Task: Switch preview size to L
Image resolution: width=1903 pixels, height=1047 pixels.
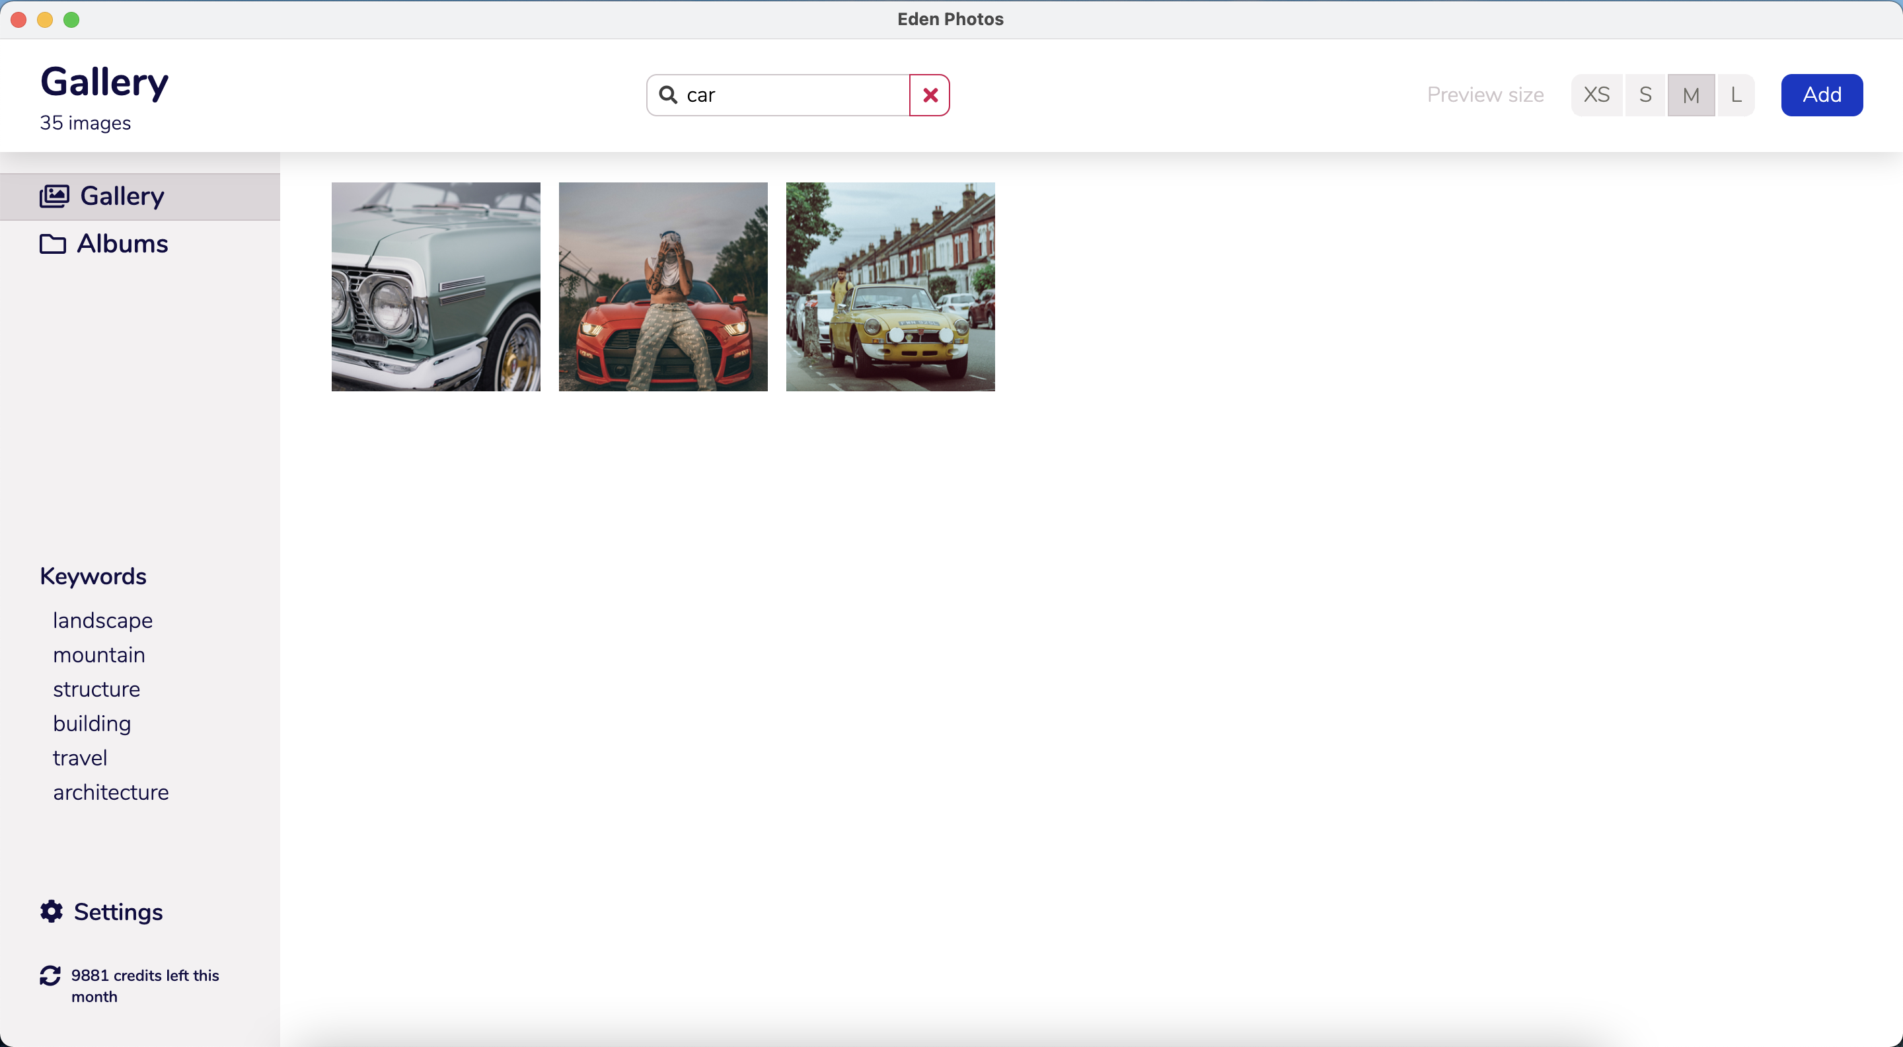Action: pyautogui.click(x=1735, y=95)
